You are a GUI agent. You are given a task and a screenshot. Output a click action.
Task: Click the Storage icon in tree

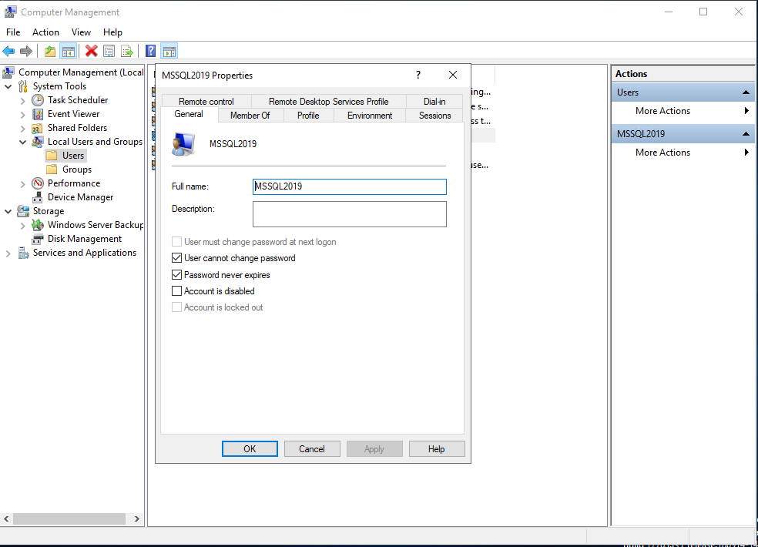pyautogui.click(x=22, y=211)
